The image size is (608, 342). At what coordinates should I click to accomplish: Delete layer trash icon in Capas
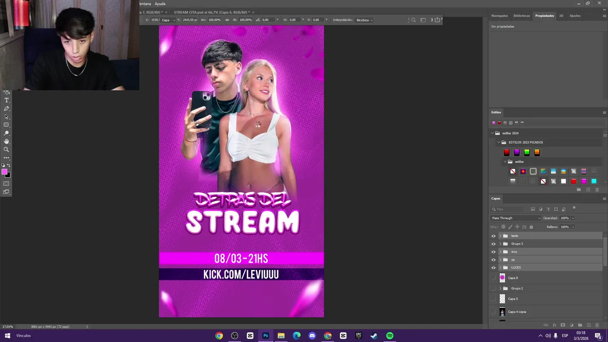click(x=597, y=325)
